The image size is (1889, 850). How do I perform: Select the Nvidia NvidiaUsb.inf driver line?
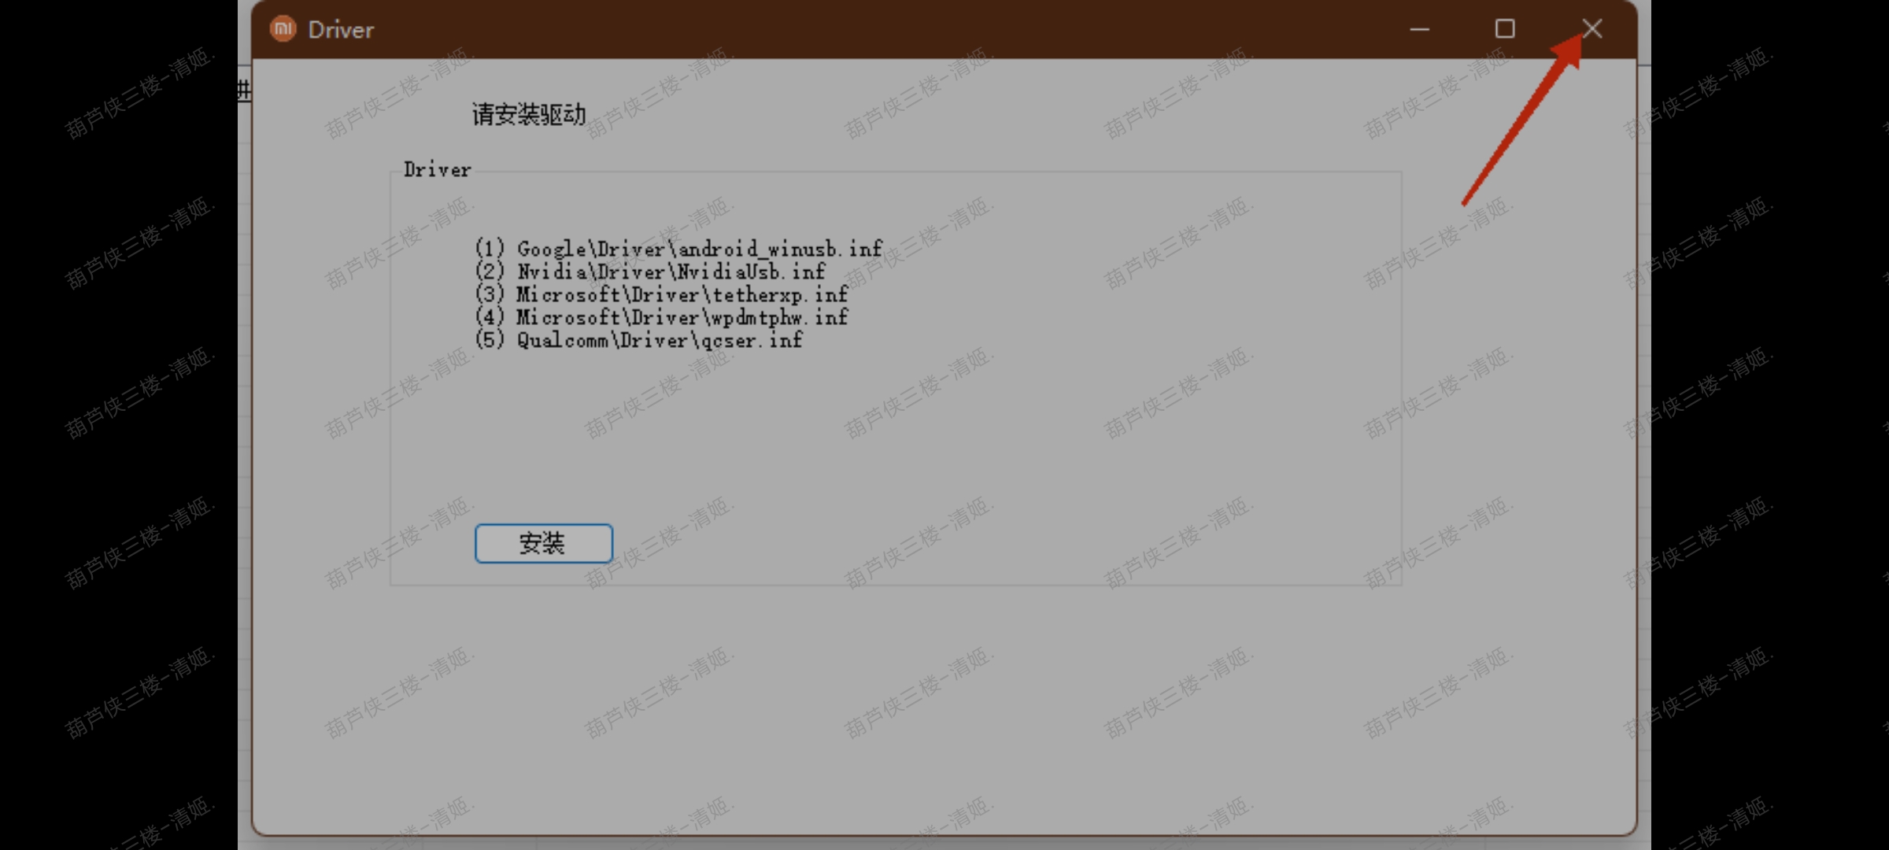tap(650, 272)
